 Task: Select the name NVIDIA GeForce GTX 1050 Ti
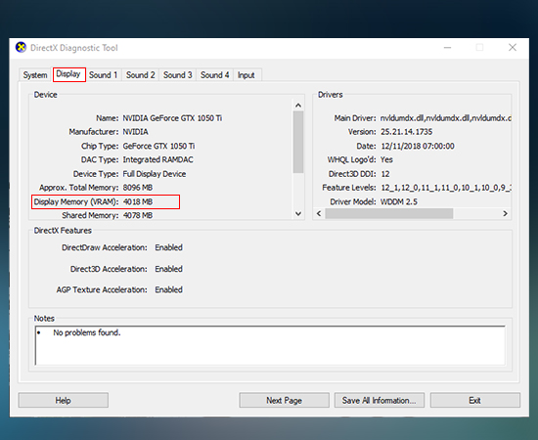172,118
